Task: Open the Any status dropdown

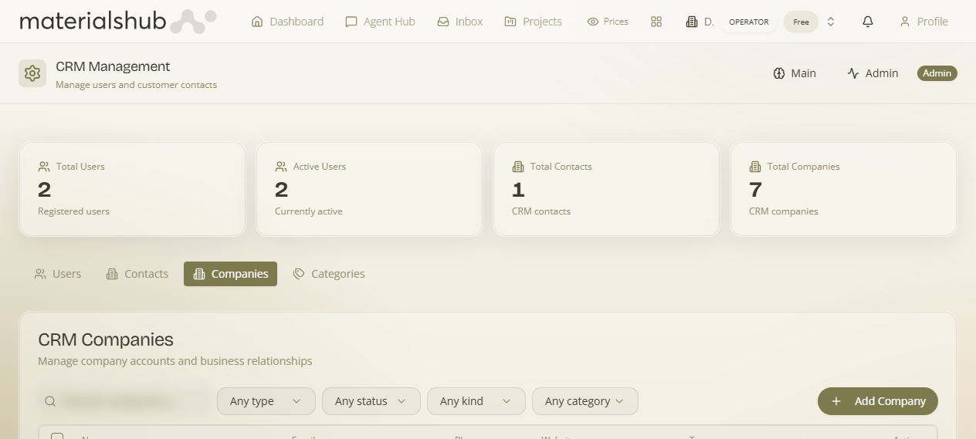Action: pos(371,401)
